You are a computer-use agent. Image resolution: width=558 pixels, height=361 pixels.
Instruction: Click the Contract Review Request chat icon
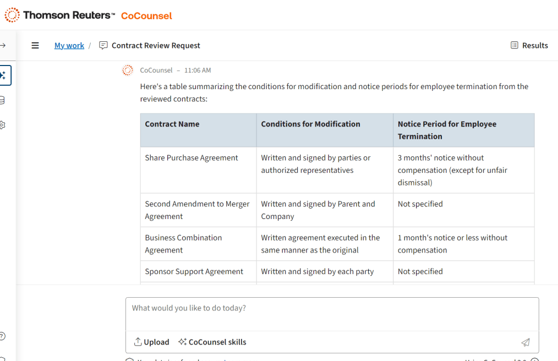coord(103,46)
